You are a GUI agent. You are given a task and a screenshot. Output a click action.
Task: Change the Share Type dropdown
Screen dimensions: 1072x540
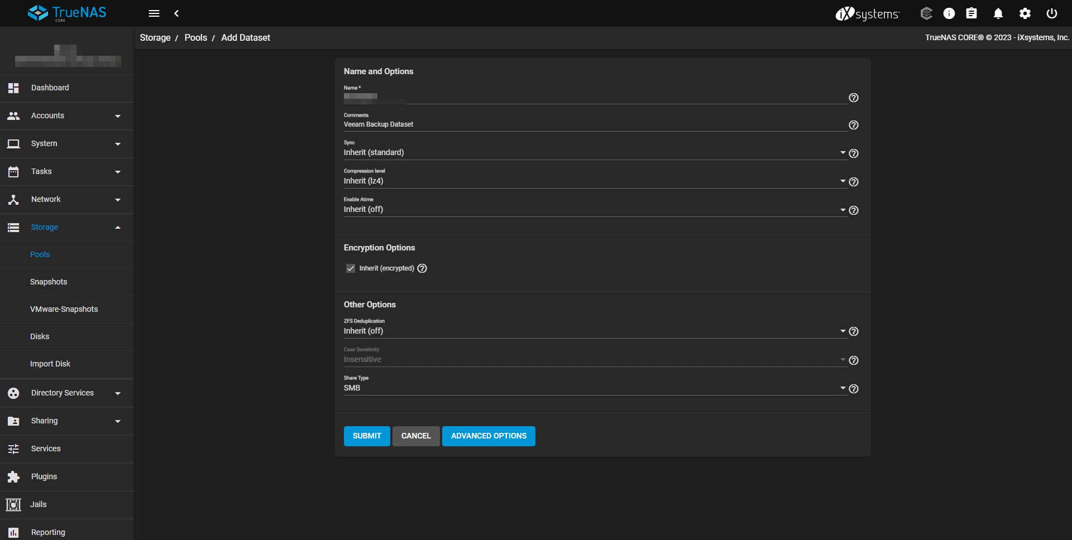[x=595, y=388]
